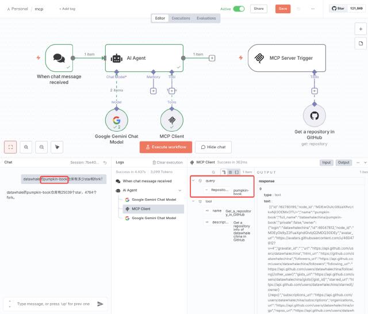The width and height of the screenshot is (368, 314).
Task: Switch to the Evaluations tab
Action: pyautogui.click(x=206, y=18)
